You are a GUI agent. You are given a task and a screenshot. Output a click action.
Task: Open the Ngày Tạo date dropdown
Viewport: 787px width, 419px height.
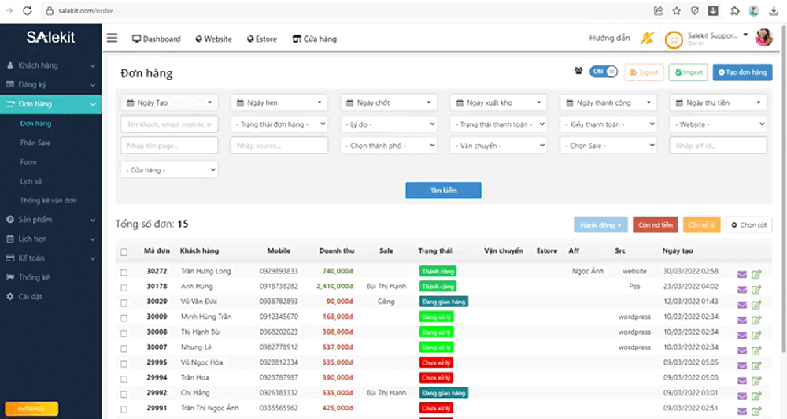(169, 102)
